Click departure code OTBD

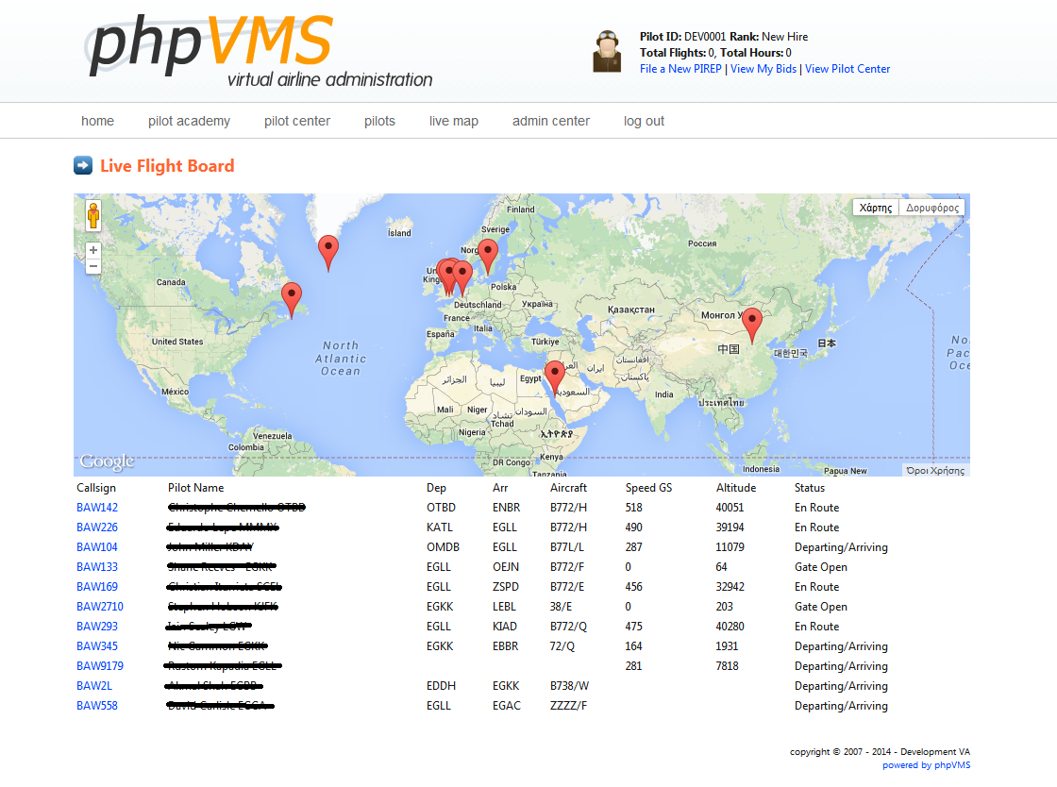[x=441, y=508]
